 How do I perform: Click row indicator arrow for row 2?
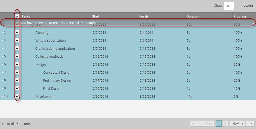pyautogui.click(x=2, y=33)
